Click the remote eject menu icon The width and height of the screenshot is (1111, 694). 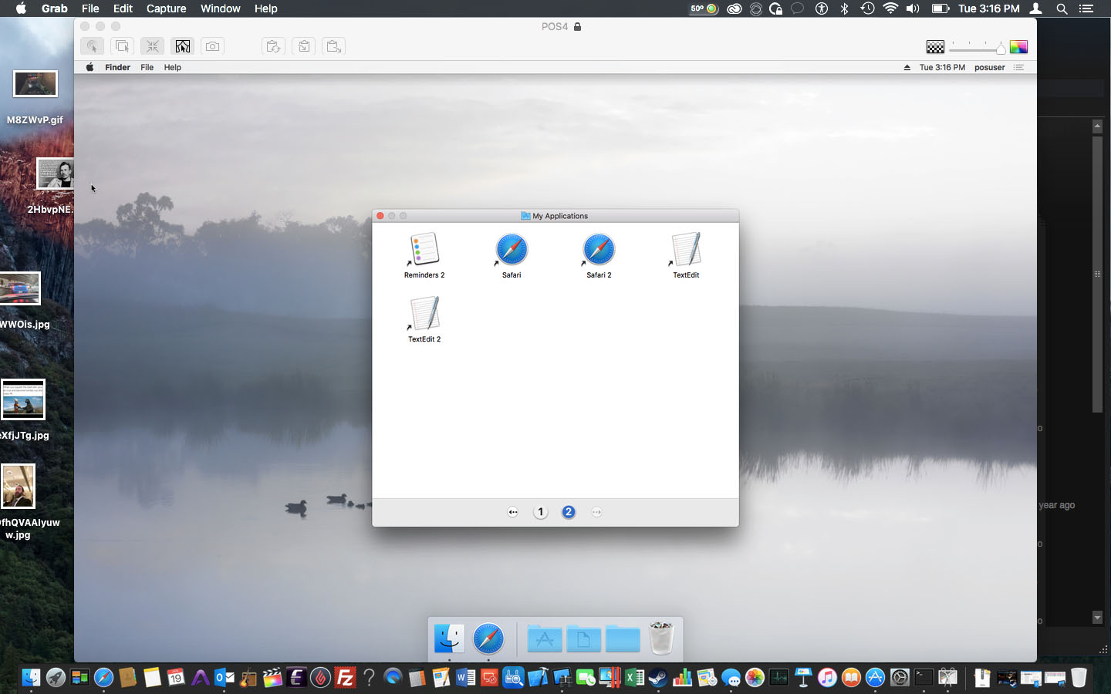[907, 68]
